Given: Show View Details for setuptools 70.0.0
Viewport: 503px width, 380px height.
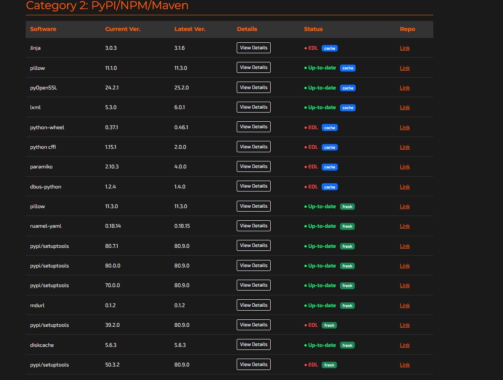Looking at the screenshot, I should 253,285.
